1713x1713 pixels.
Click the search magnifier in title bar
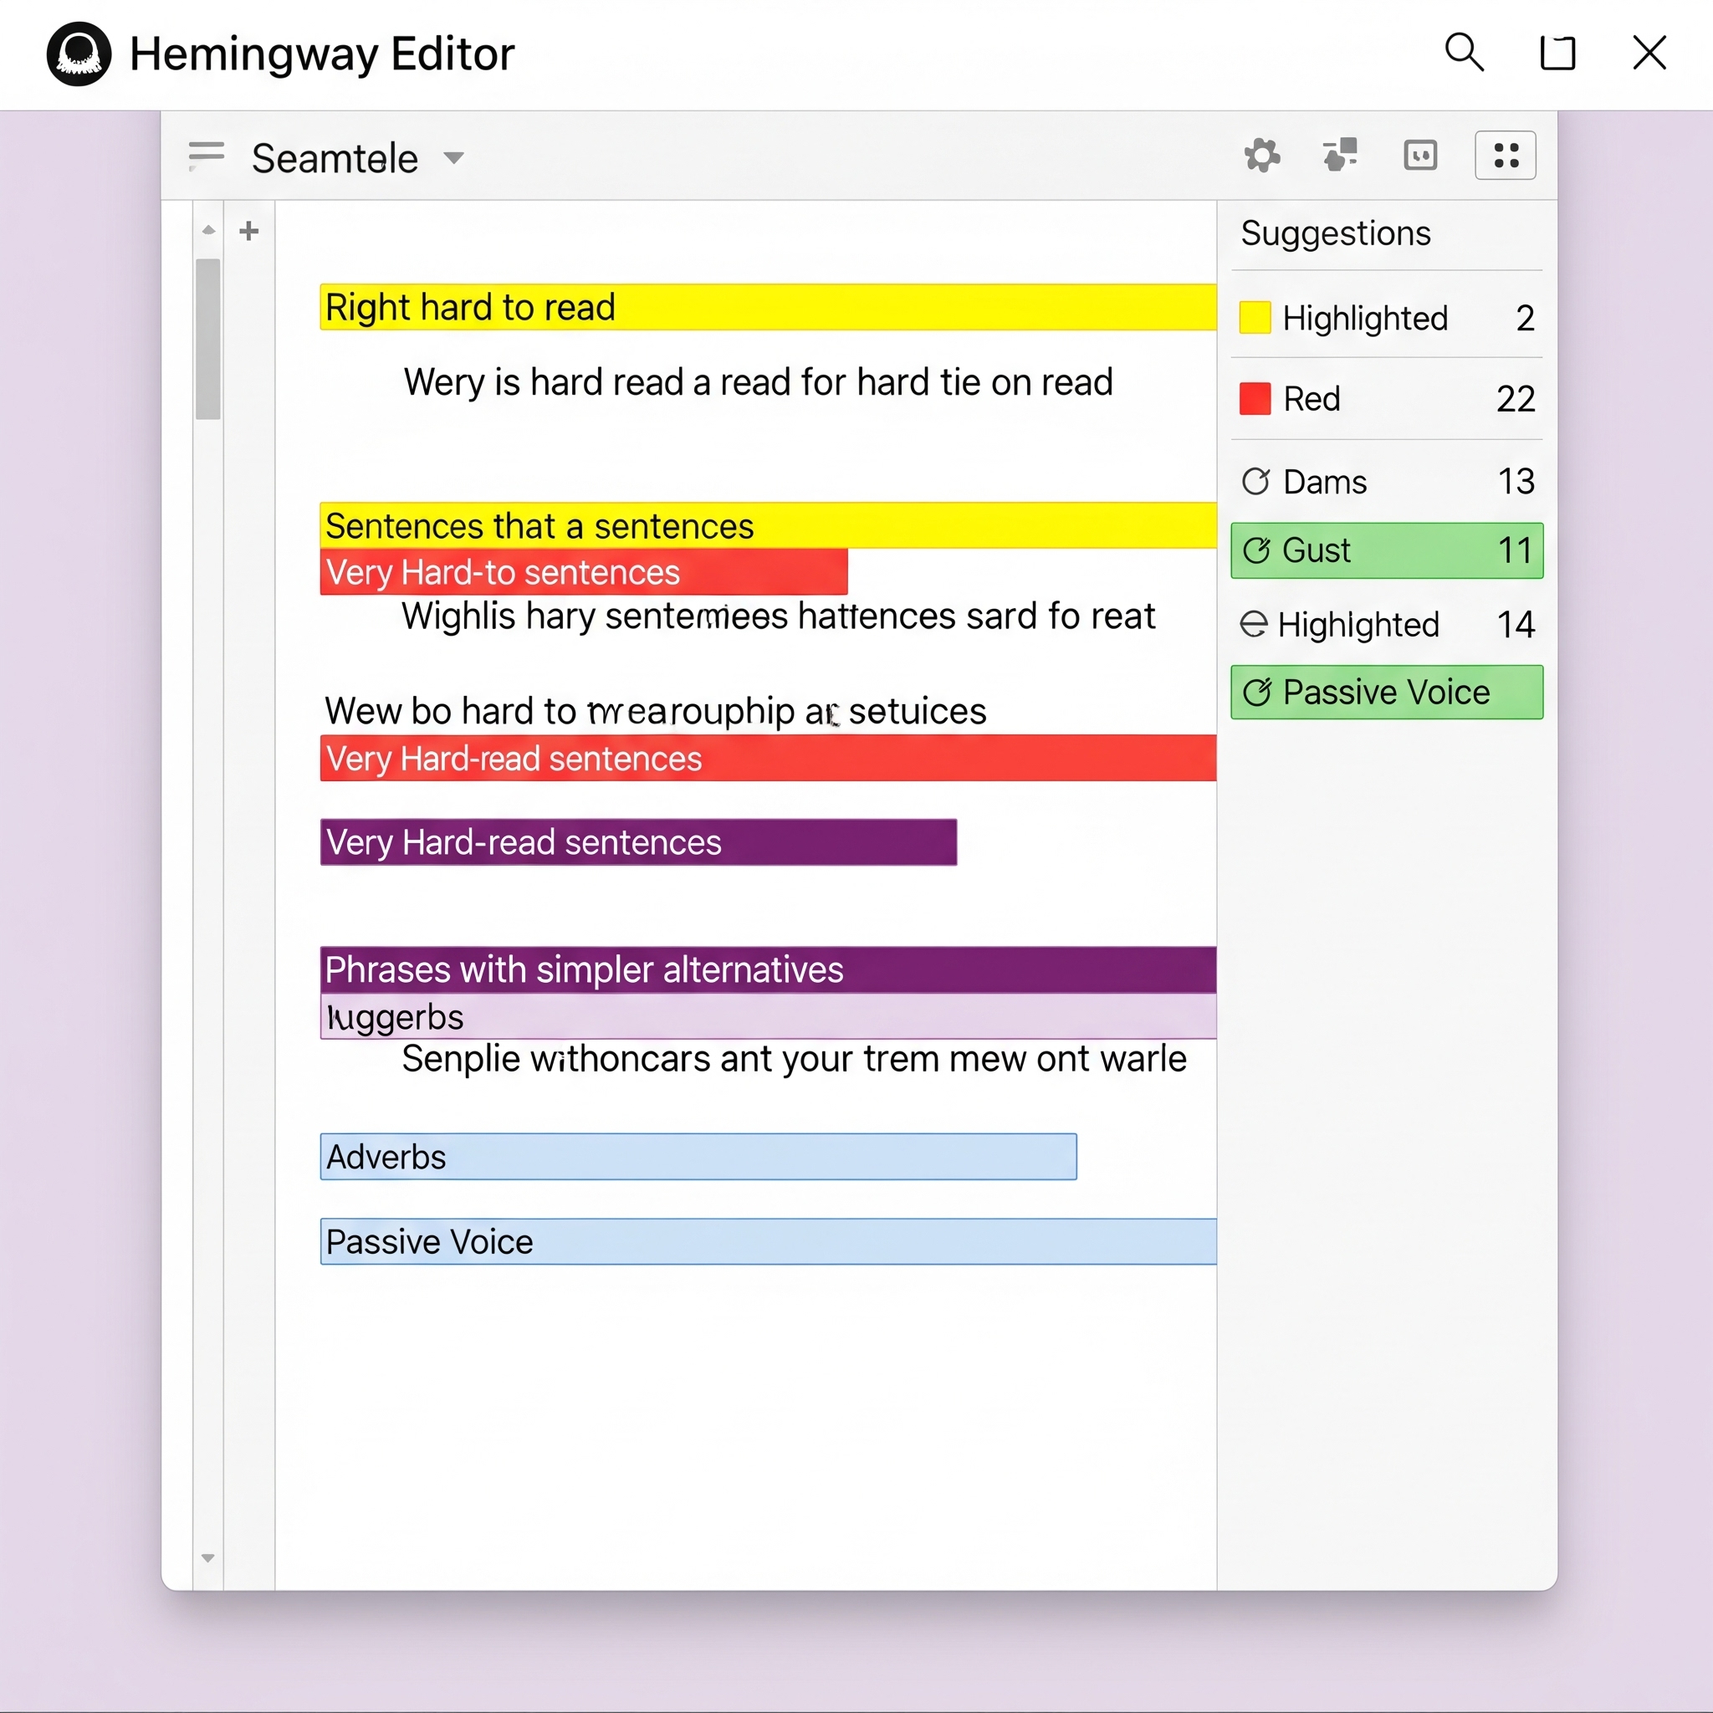tap(1464, 53)
